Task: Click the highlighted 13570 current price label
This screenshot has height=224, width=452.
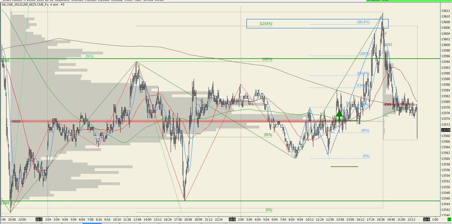Action: [x=446, y=130]
